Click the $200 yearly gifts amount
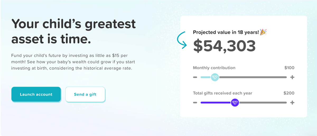The height and width of the screenshot is (136, 317). 289,93
